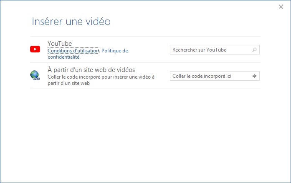Click the Coller le code incorporé pour insérer description
291x183 pixels.
pos(101,80)
